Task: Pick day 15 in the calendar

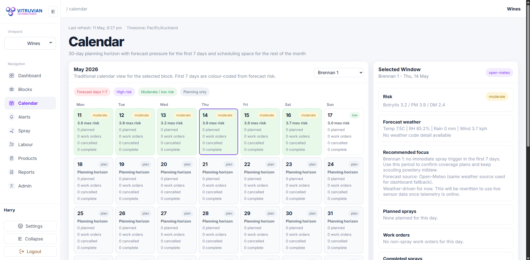Action: click(260, 132)
